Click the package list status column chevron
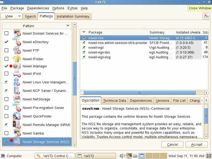 [x=84, y=32]
